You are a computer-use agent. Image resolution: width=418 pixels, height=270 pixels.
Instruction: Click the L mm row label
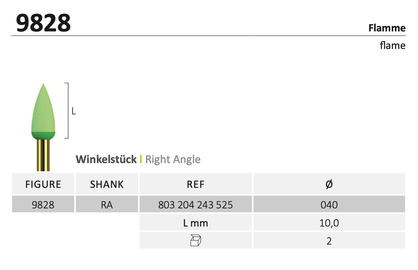(x=196, y=223)
